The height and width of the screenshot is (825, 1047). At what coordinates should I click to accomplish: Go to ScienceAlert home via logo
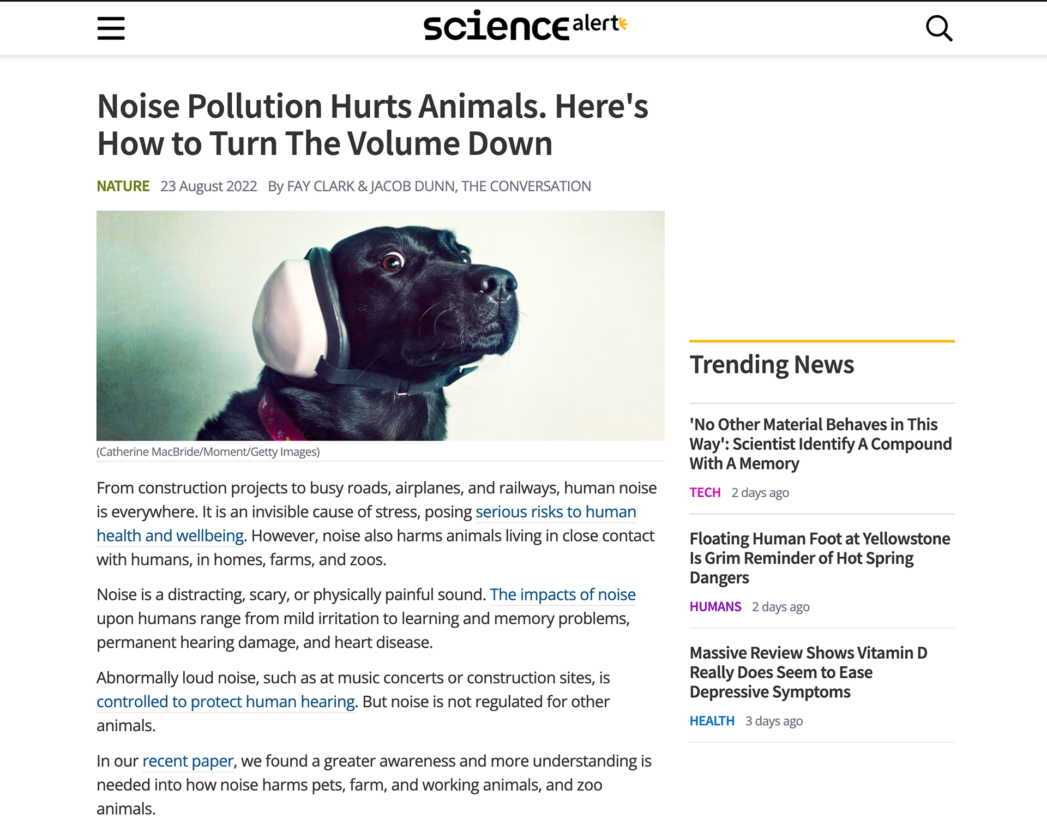[526, 25]
